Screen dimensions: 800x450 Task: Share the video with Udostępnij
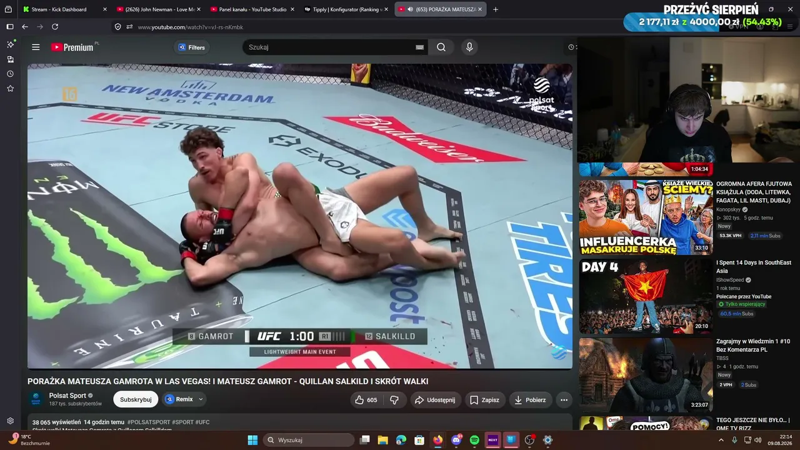[436, 400]
